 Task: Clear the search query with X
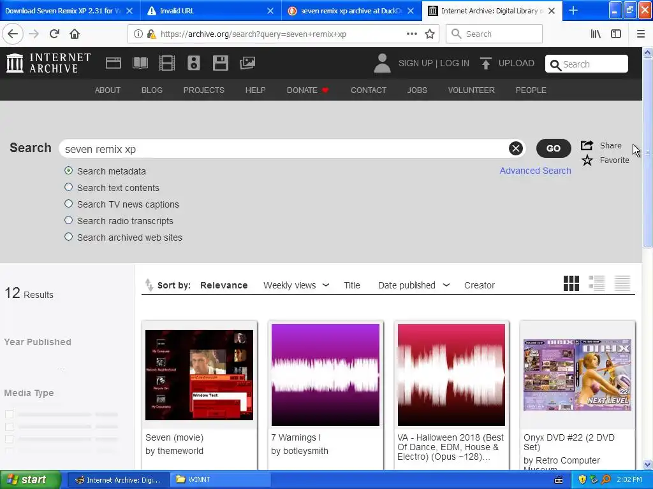(x=515, y=148)
